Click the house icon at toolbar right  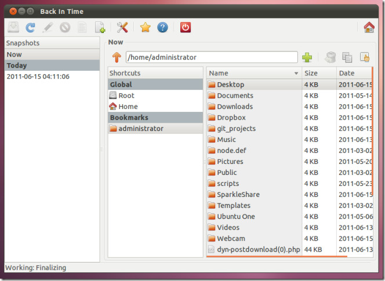[x=369, y=27]
